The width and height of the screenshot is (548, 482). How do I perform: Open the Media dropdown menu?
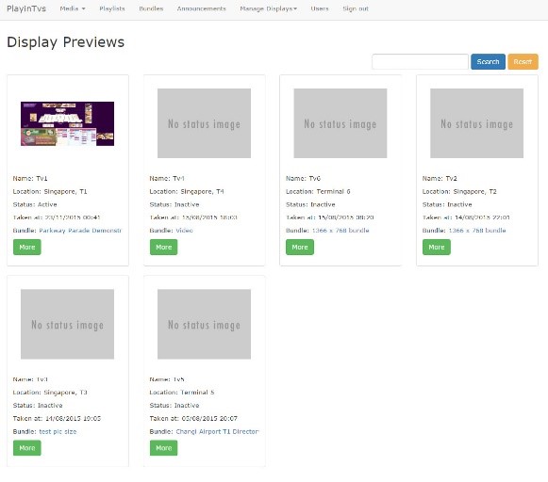click(73, 8)
